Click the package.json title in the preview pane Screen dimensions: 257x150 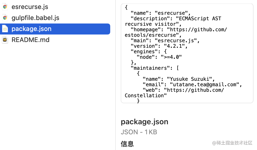click(x=145, y=122)
